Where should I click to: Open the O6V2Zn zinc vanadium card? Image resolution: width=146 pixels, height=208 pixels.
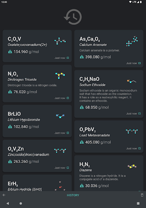coord(37,156)
